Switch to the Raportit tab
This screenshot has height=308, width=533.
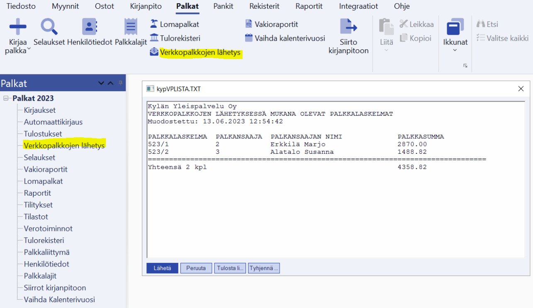point(310,6)
